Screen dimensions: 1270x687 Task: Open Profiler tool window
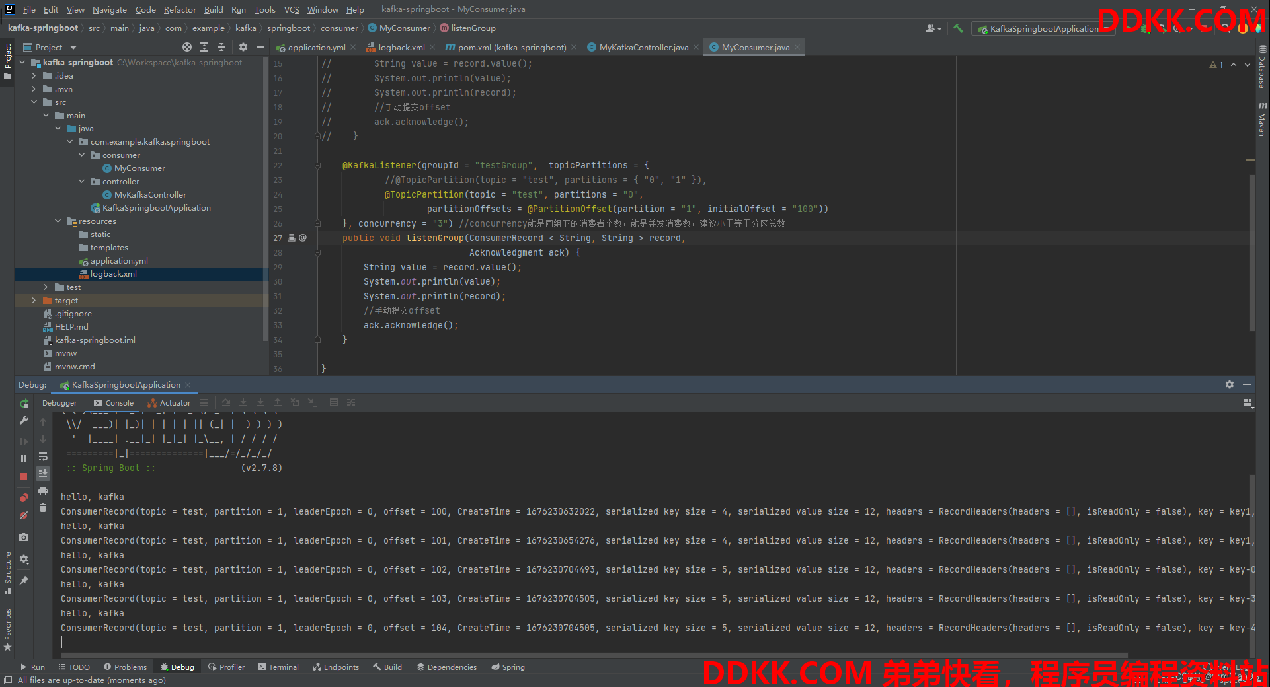226,667
